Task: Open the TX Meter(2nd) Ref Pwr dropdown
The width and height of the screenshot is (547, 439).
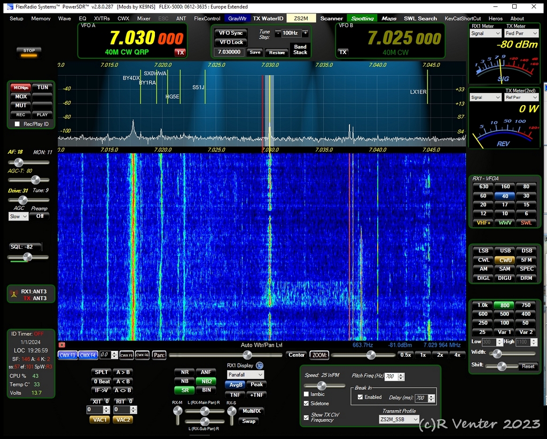Action: click(x=521, y=97)
